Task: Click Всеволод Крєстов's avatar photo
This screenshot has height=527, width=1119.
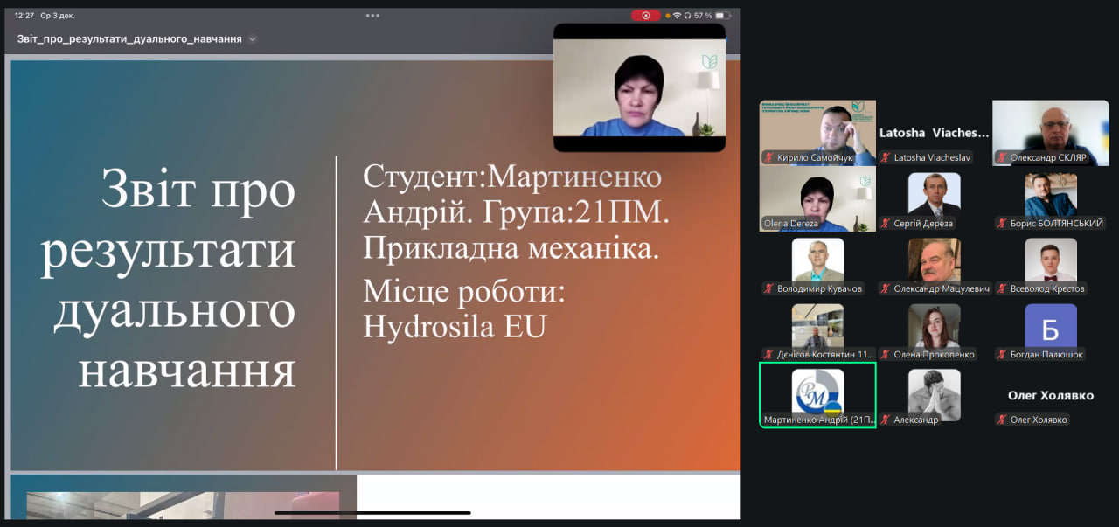Action: (1051, 260)
